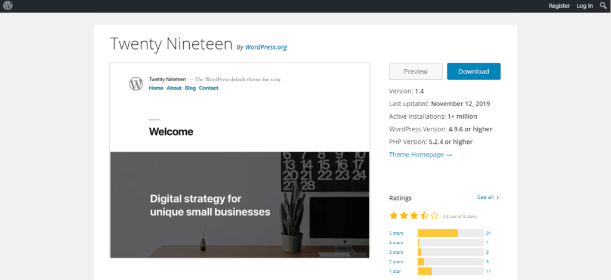611x280 pixels.
Task: Click Active Installations 1+ million text
Action: click(x=433, y=116)
